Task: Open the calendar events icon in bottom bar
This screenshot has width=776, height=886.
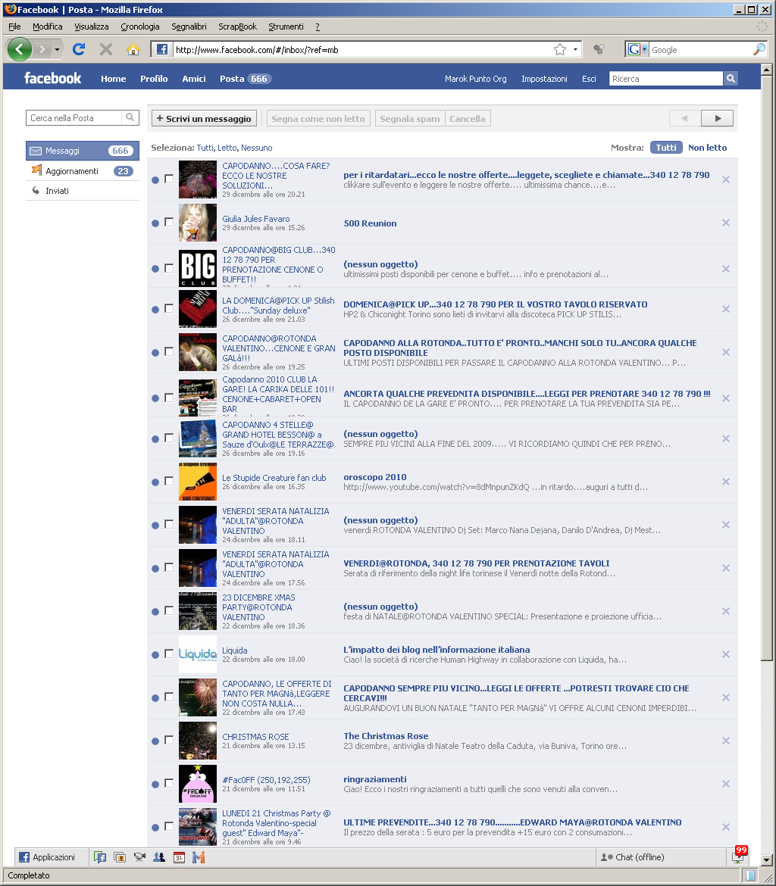Action: (179, 857)
